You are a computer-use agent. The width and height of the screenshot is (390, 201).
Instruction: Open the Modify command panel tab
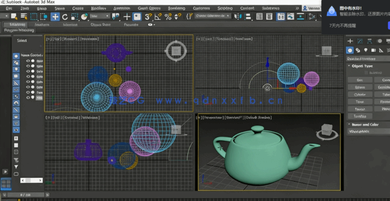coord(360,41)
